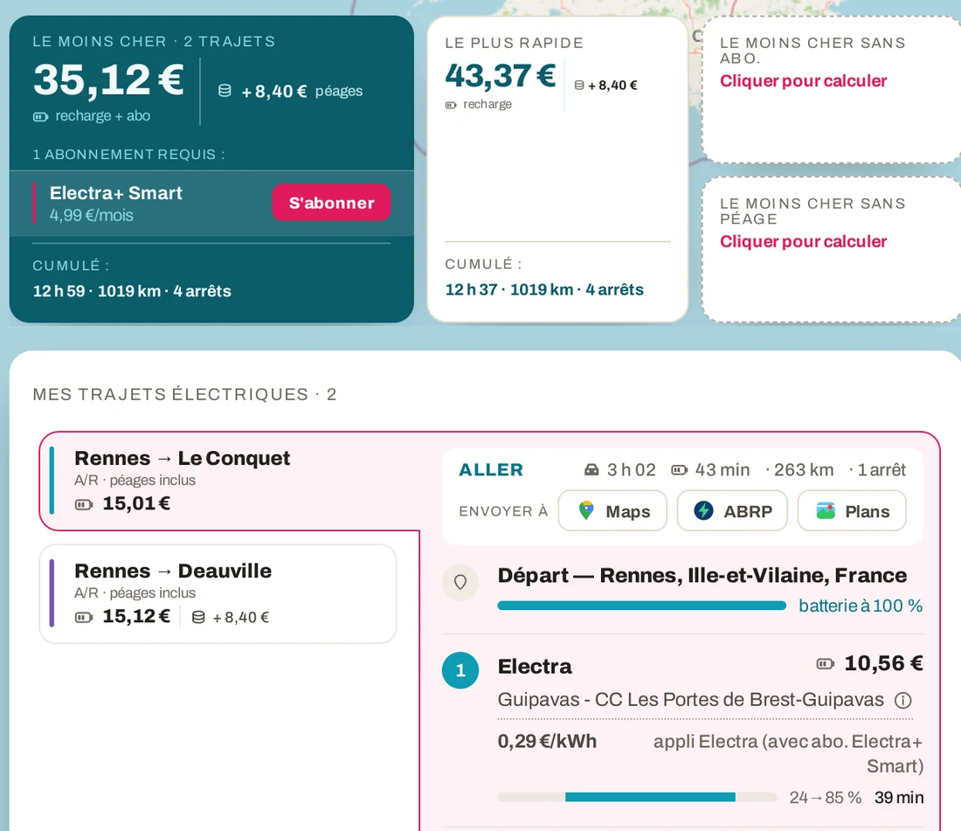Image resolution: width=961 pixels, height=831 pixels.
Task: Click the ALLER label
Action: click(491, 470)
